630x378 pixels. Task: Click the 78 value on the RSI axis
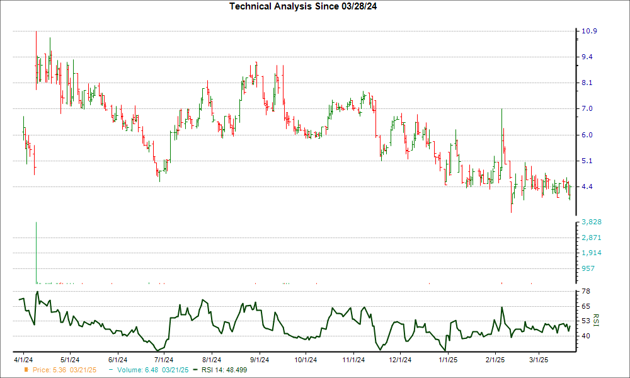[x=585, y=291]
